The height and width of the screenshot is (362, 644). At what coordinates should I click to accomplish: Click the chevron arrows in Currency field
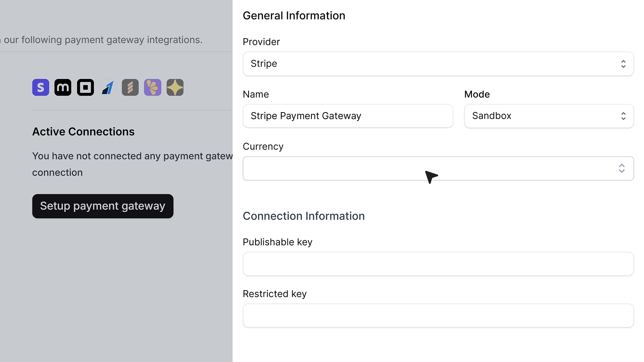point(622,168)
